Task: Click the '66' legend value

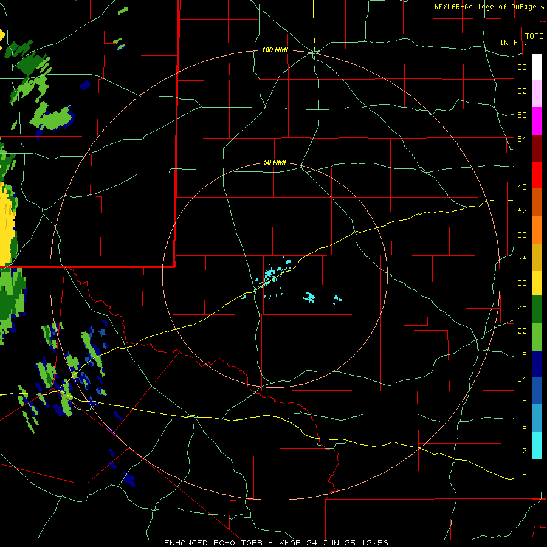Action: tap(522, 67)
